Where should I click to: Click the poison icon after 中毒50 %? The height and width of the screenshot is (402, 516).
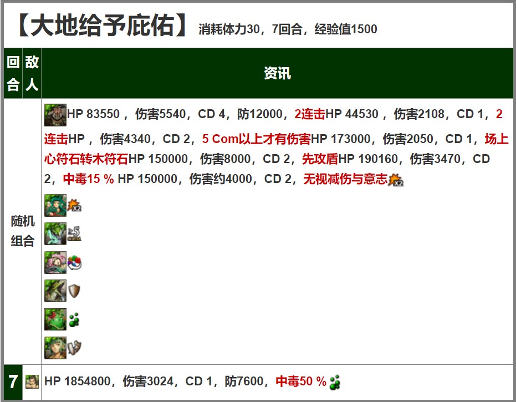335,382
